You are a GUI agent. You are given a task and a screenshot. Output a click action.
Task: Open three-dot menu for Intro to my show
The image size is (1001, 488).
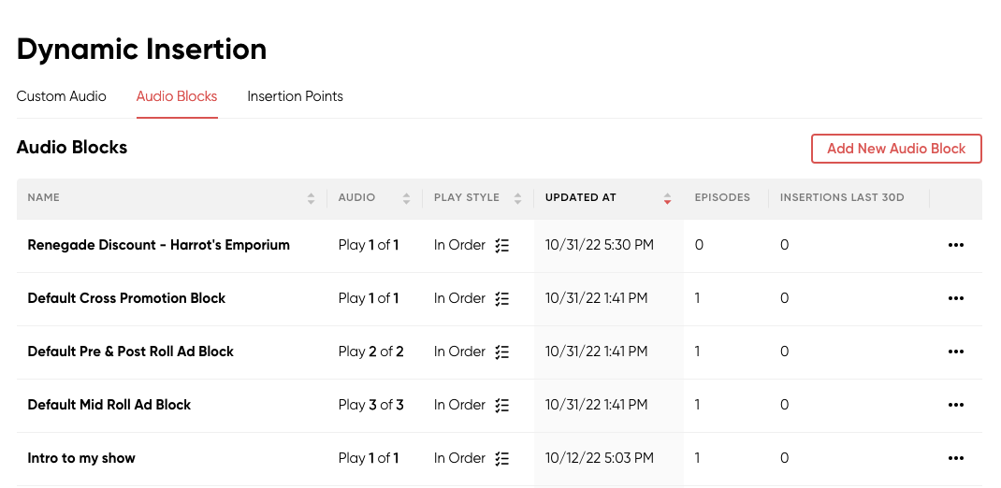click(x=955, y=458)
